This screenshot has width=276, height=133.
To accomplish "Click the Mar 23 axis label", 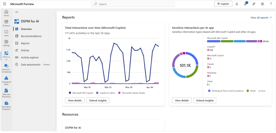I will [x=108, y=87].
